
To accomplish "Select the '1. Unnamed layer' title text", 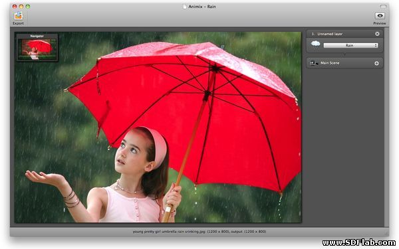I will point(327,34).
